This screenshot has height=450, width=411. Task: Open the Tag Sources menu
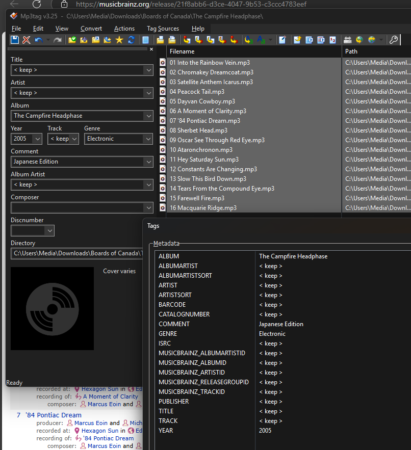click(163, 29)
